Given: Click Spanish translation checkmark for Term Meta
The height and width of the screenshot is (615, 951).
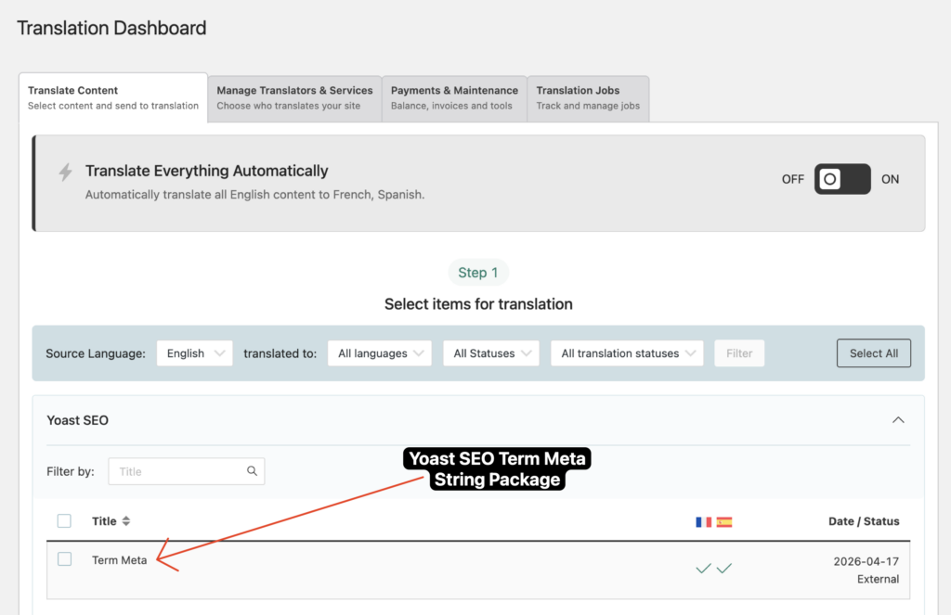Looking at the screenshot, I should pos(724,569).
